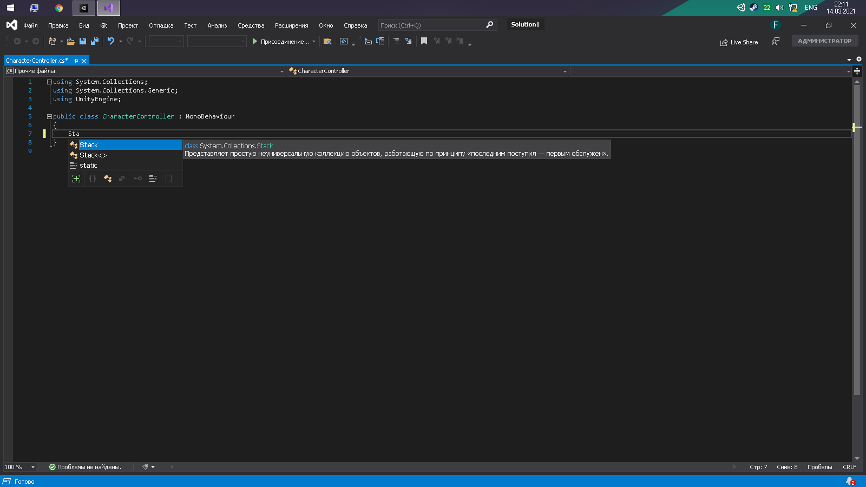Open the Справка menu
The height and width of the screenshot is (487, 866).
tap(355, 25)
